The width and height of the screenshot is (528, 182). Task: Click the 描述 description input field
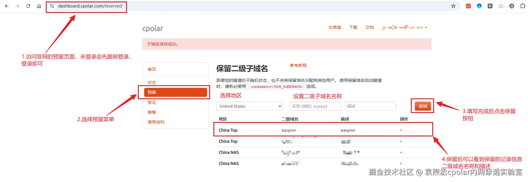pos(371,106)
